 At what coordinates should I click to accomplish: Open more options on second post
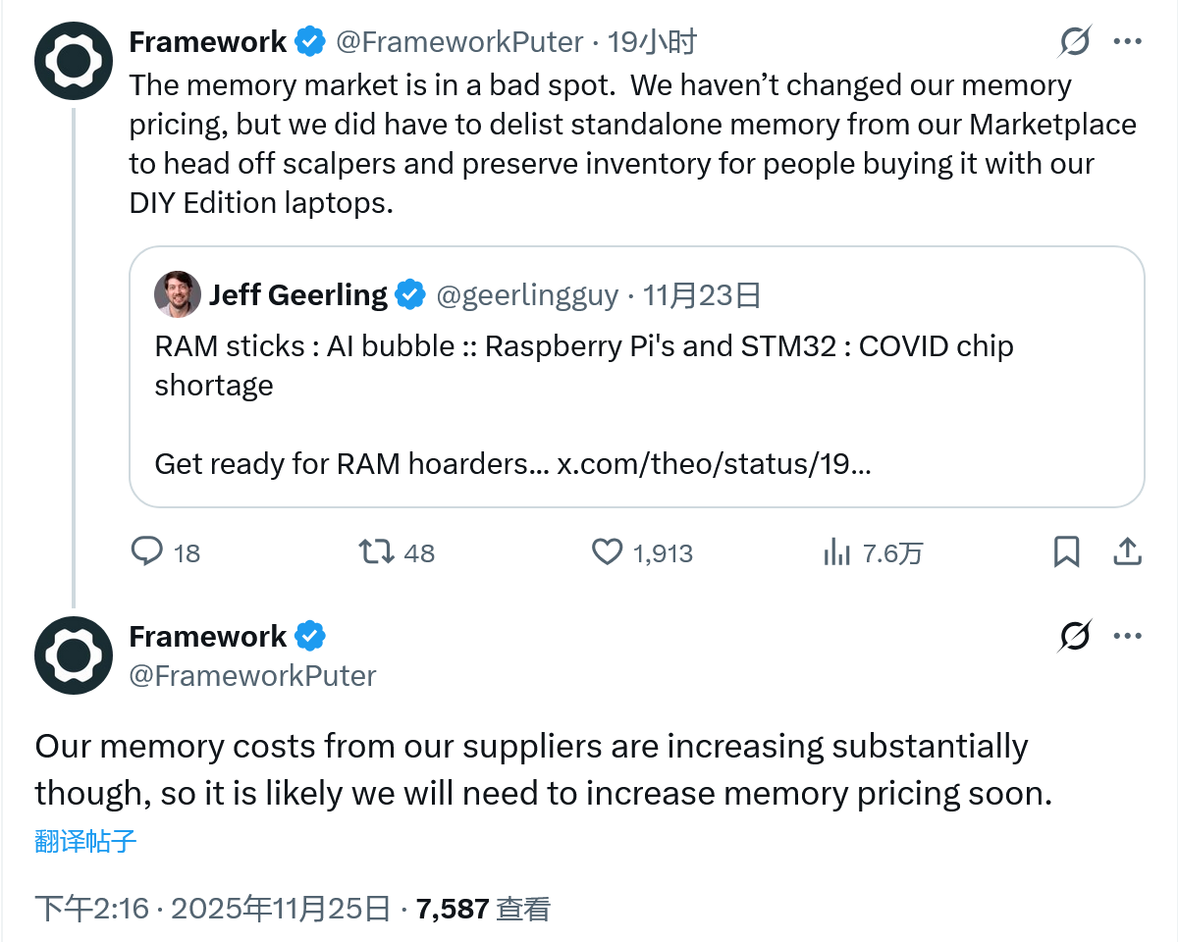1127,637
